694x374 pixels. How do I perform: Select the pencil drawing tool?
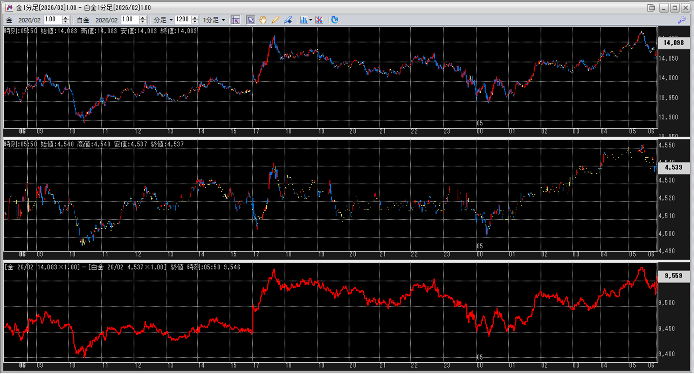275,20
